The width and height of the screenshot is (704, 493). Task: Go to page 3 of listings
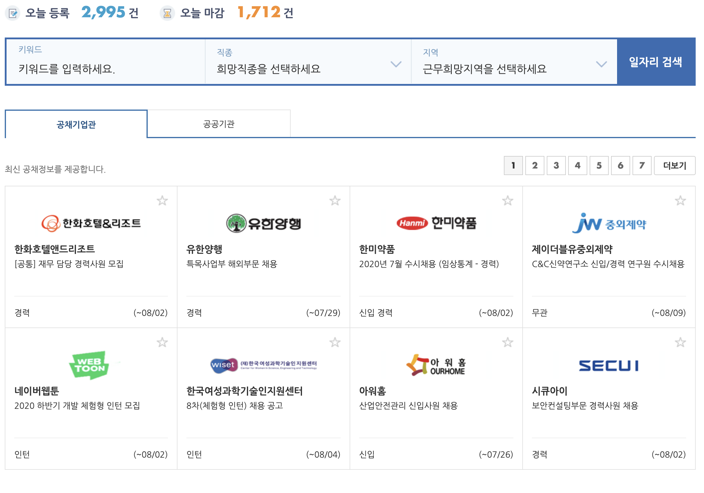click(556, 166)
